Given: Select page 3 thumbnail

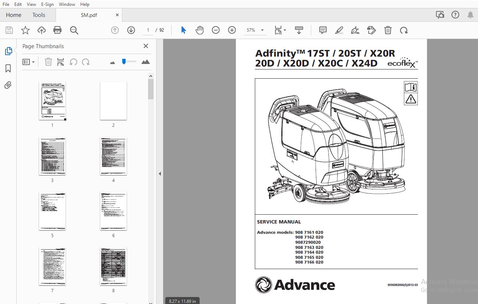Looking at the screenshot, I should pyautogui.click(x=52, y=156).
